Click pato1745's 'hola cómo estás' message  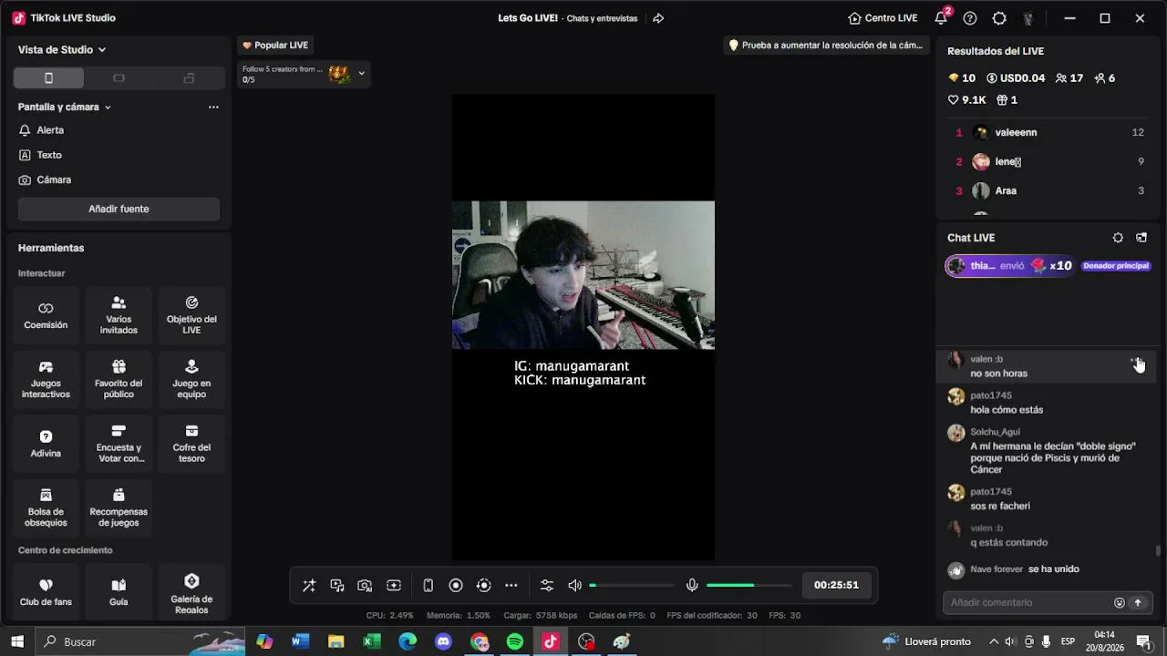[1007, 410]
